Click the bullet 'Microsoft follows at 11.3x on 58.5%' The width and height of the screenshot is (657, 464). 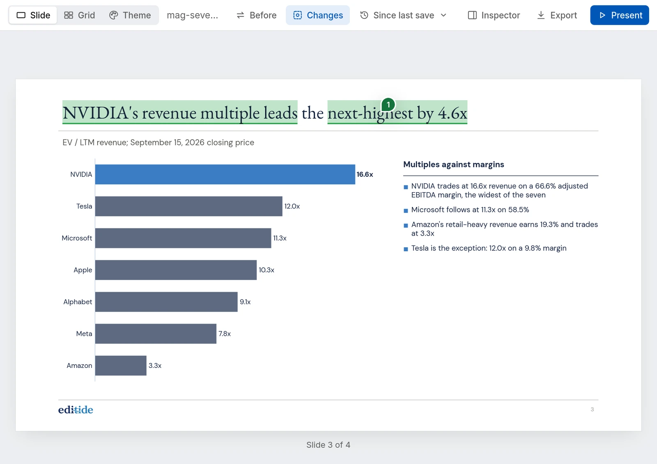coord(470,210)
